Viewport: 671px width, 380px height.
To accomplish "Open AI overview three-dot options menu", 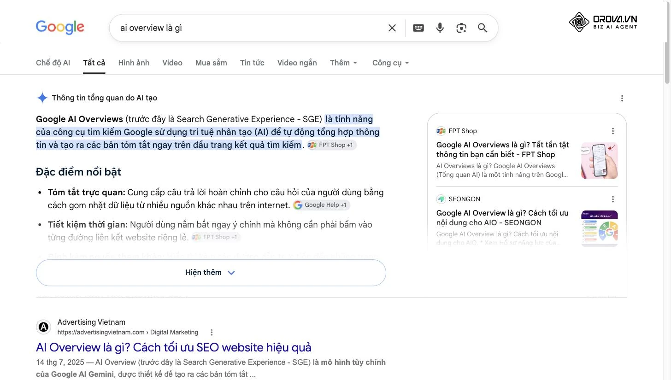I will point(622,98).
